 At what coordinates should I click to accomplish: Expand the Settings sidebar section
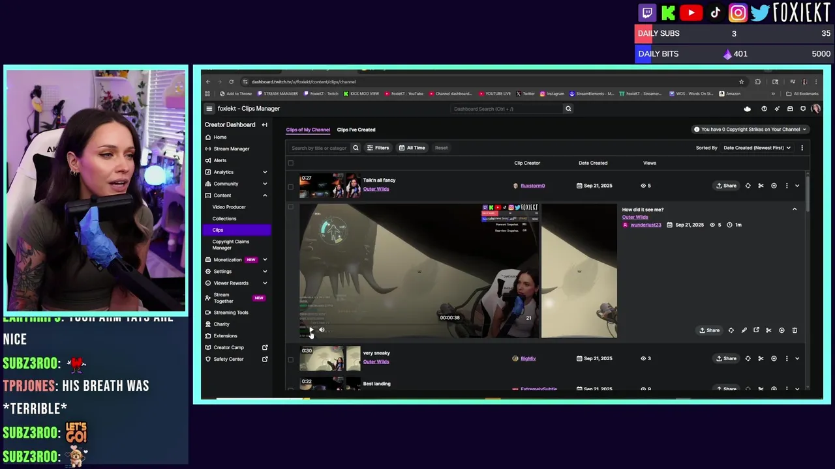pyautogui.click(x=265, y=272)
